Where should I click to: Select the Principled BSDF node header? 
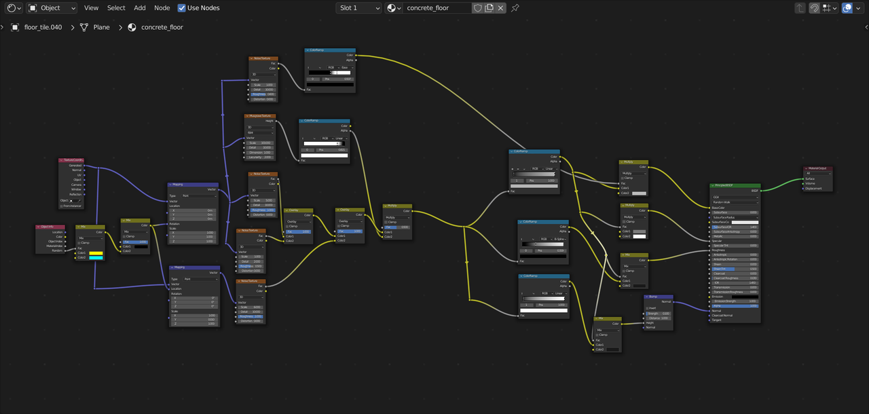point(735,185)
